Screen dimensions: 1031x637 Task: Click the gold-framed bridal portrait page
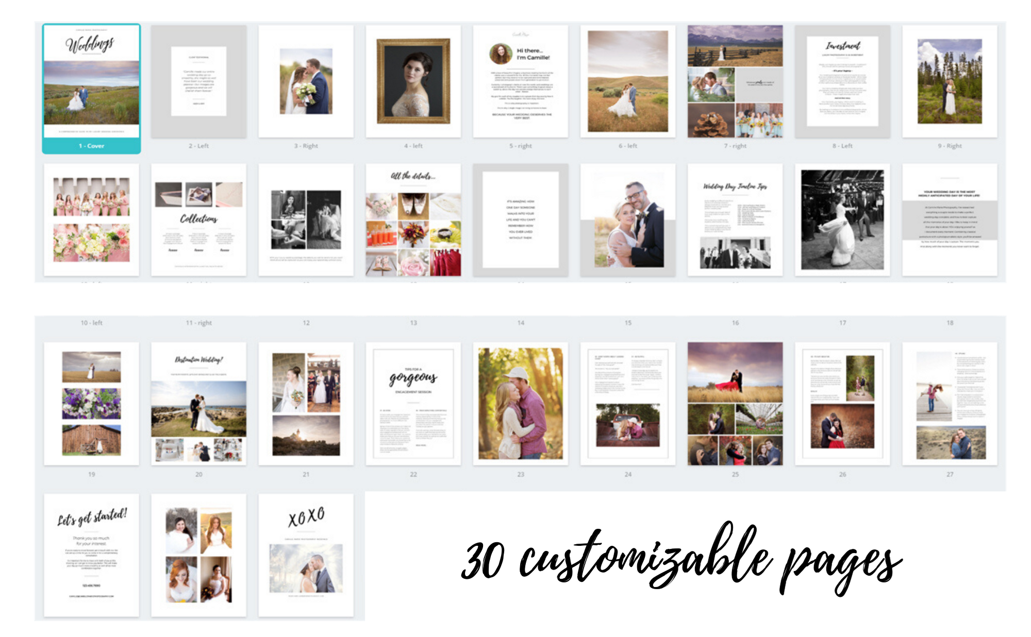pyautogui.click(x=413, y=81)
